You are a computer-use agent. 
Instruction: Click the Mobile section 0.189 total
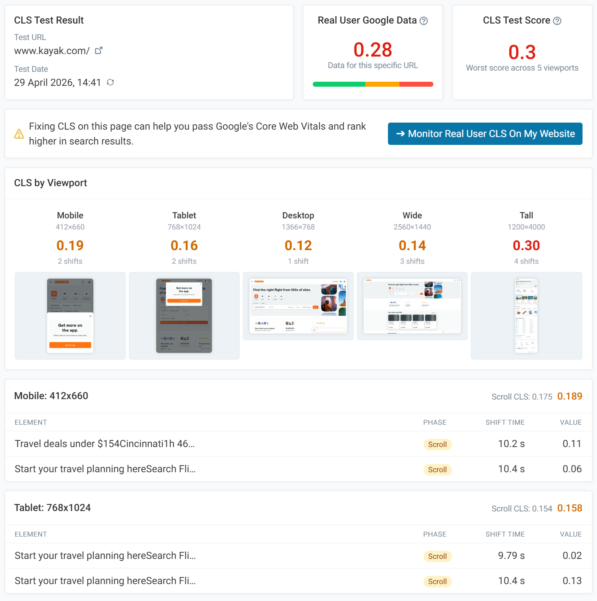click(570, 396)
